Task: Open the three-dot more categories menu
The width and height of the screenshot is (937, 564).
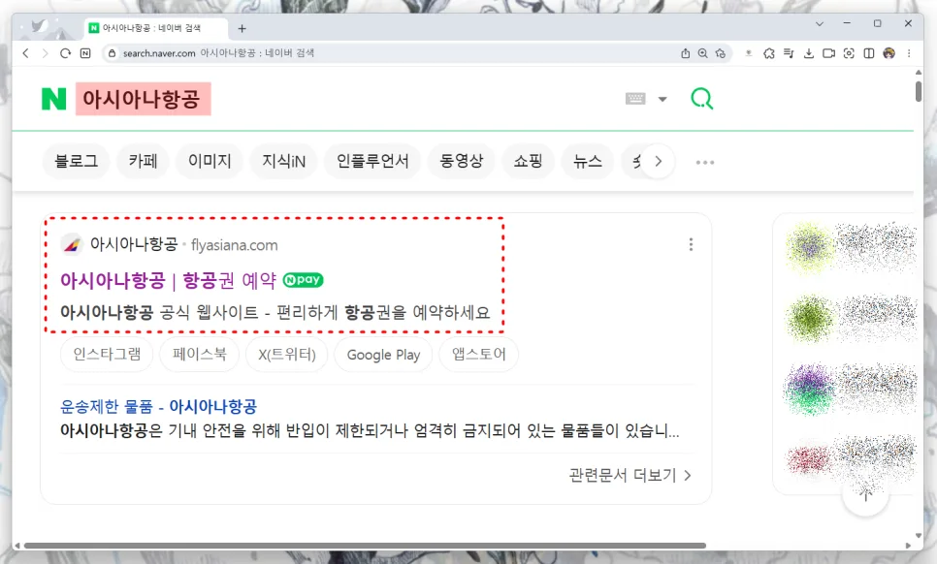Action: pyautogui.click(x=705, y=162)
